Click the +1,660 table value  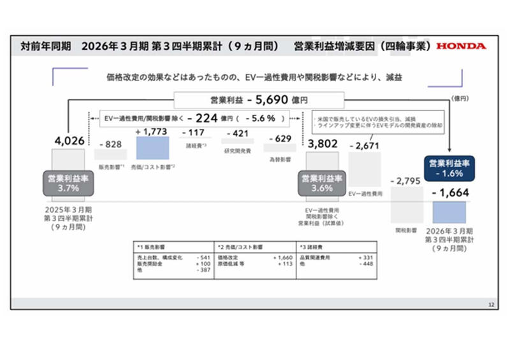(x=283, y=257)
